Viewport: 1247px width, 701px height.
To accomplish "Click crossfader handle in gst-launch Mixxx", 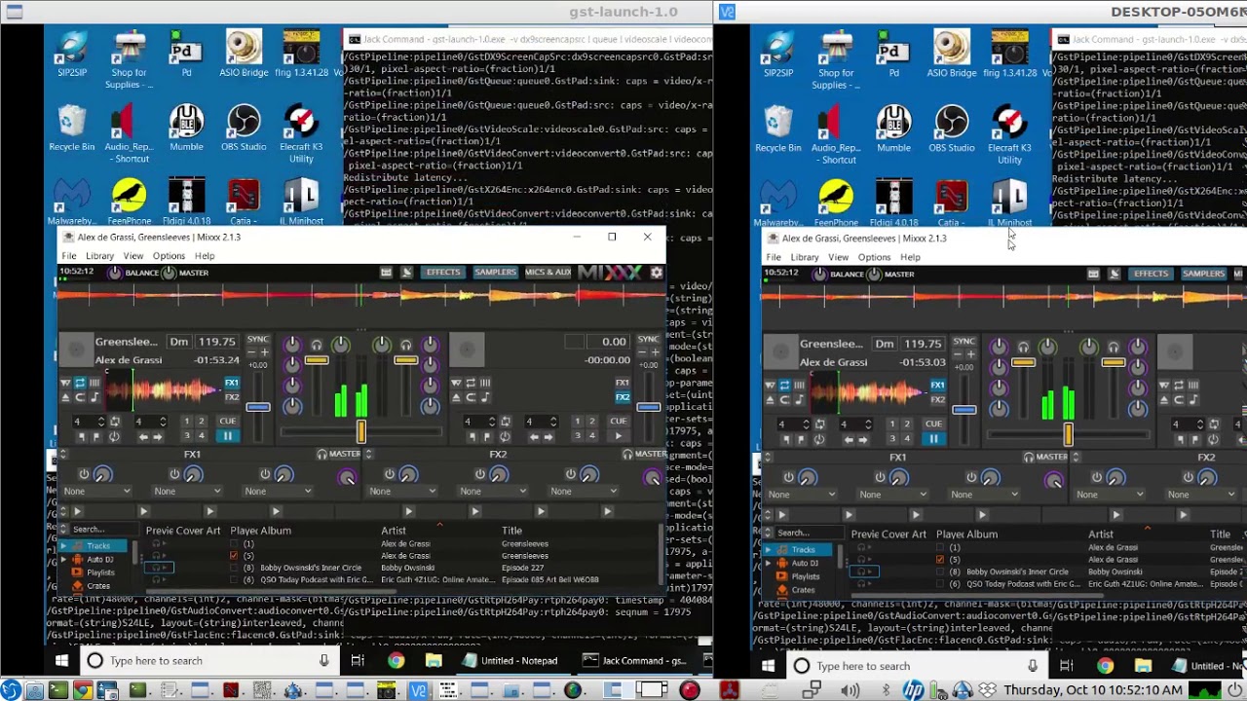I will (x=361, y=432).
